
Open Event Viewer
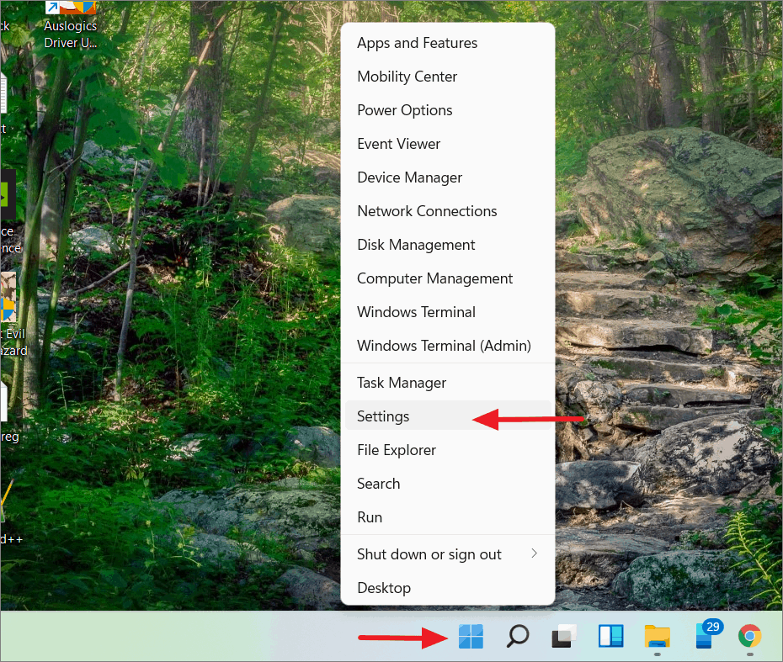click(x=398, y=144)
